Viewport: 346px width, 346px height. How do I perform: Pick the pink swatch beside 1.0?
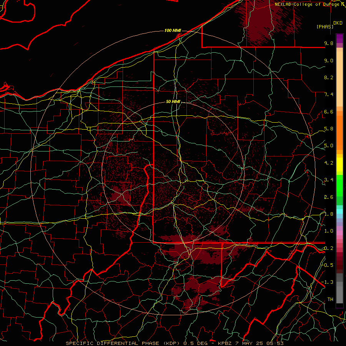[339, 233]
